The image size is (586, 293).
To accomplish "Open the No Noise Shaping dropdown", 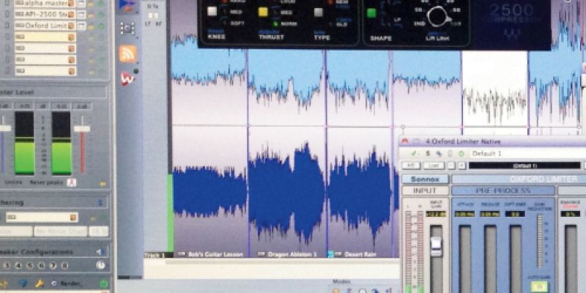I will (59, 231).
